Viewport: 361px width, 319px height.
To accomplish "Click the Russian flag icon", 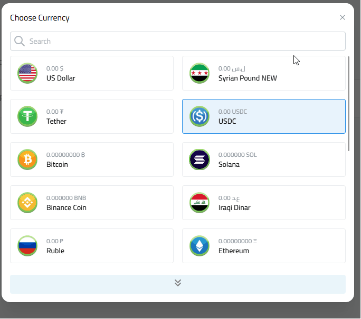I will 27,246.
